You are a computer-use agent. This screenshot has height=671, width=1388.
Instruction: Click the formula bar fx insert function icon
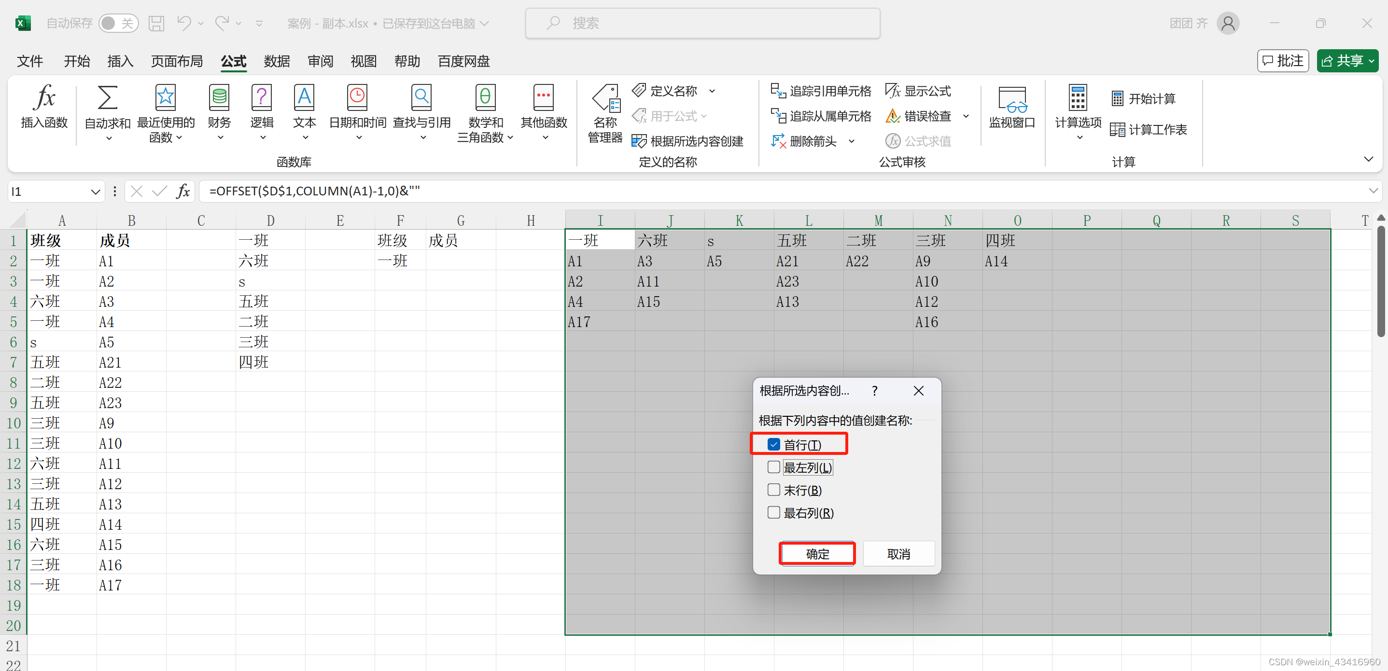(x=183, y=191)
